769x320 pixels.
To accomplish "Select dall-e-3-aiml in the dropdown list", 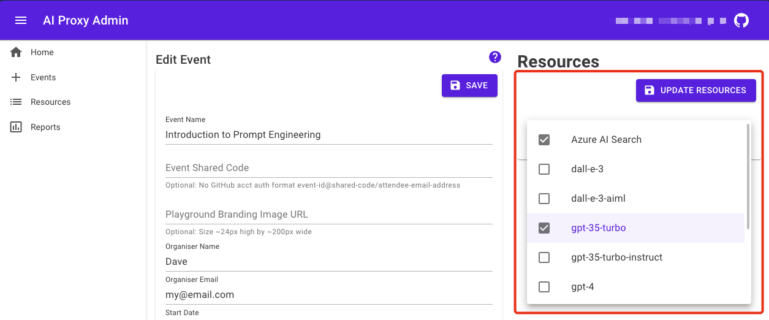I will [598, 199].
